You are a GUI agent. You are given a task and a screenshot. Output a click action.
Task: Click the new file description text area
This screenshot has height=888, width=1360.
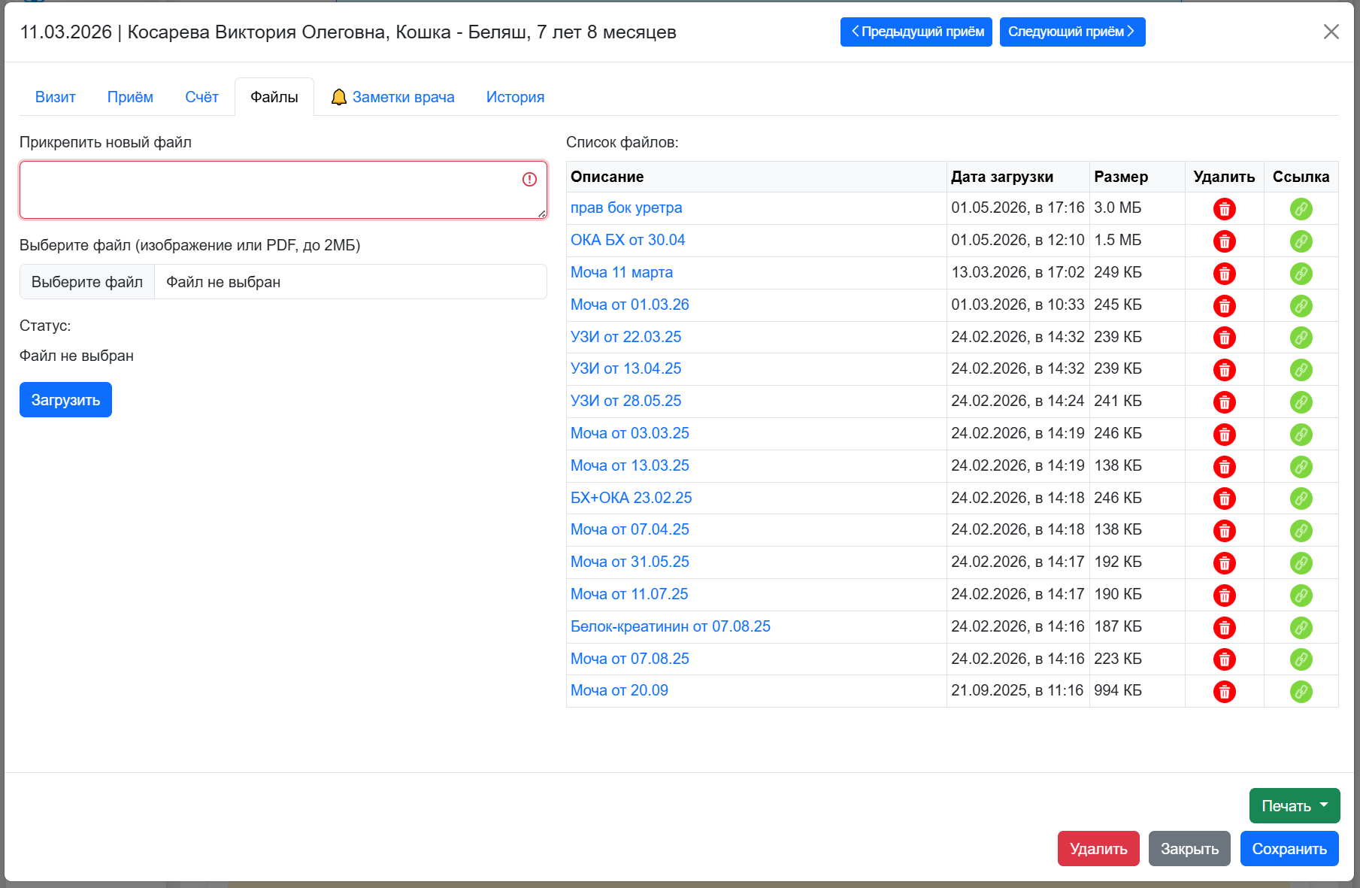pyautogui.click(x=283, y=189)
